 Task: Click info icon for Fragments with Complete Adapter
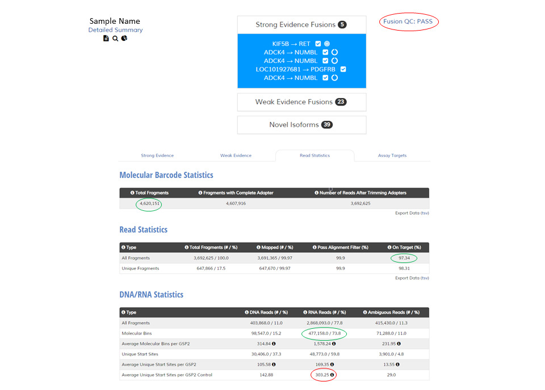pos(200,193)
